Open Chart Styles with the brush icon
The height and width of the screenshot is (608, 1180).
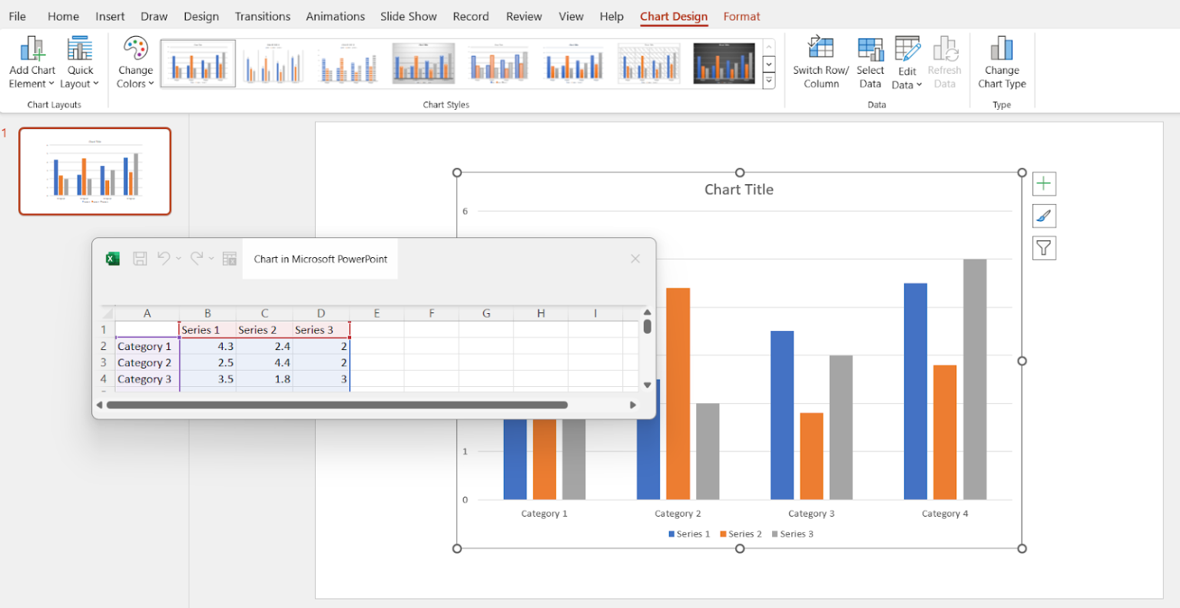point(1044,216)
